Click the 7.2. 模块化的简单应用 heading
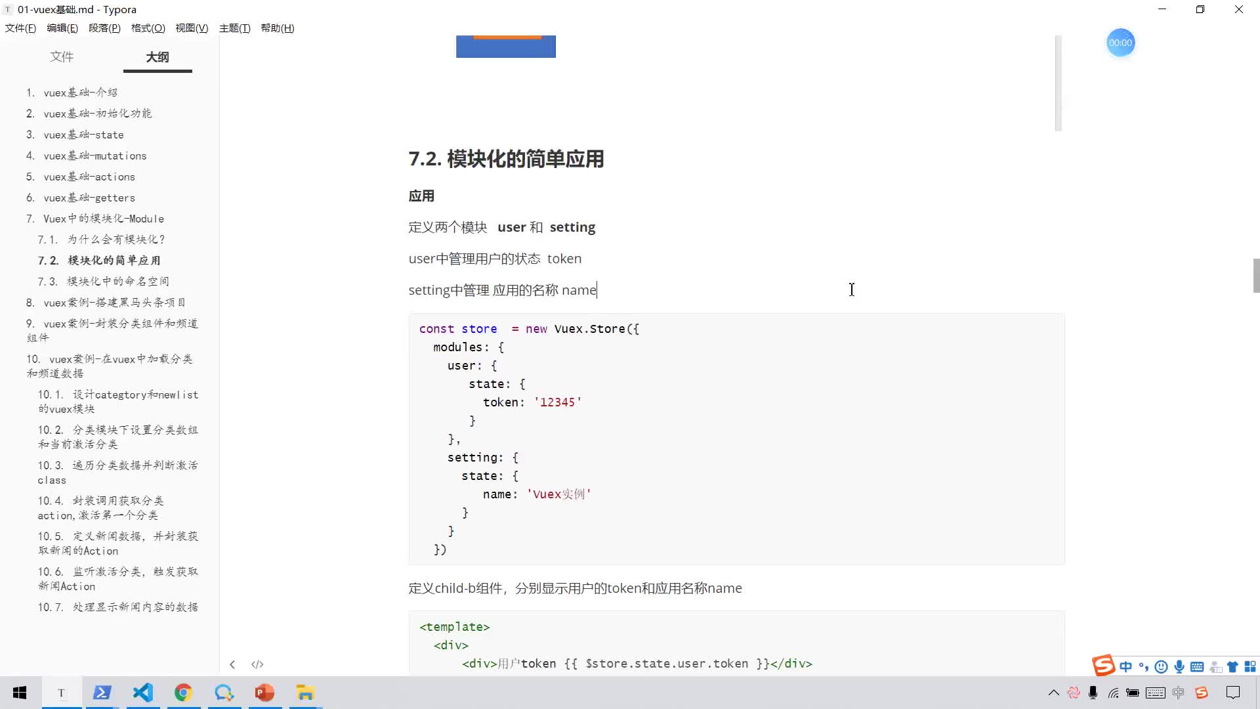This screenshot has width=1260, height=709. (506, 159)
